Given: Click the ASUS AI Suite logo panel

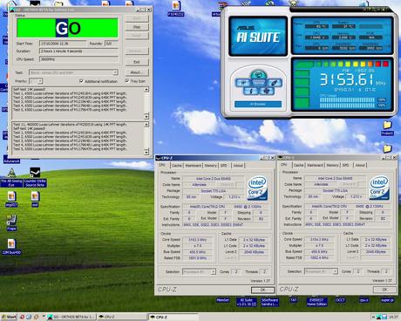Looking at the screenshot, I should [x=258, y=36].
